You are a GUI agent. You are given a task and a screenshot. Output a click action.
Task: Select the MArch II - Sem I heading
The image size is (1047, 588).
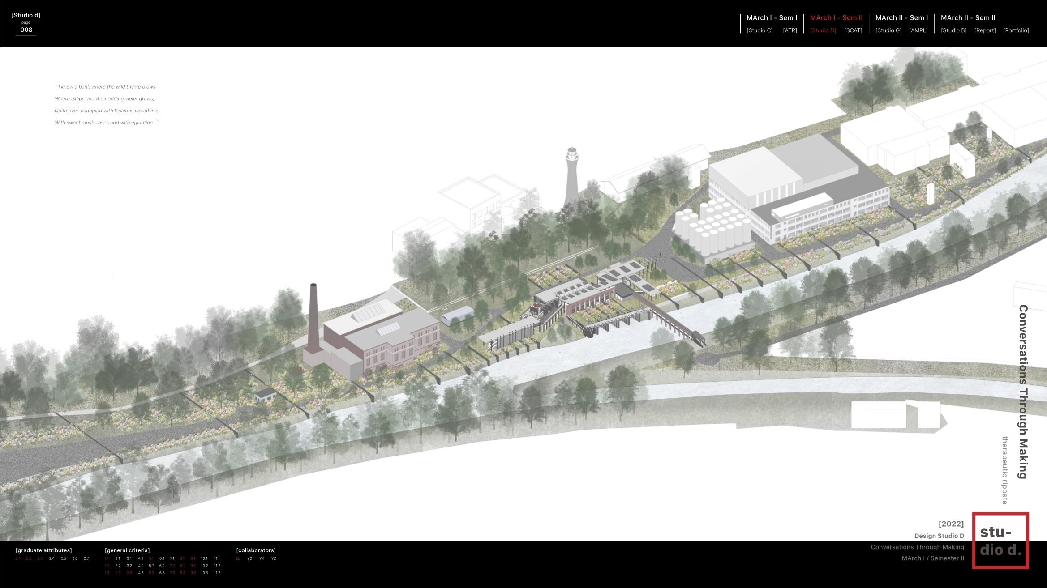click(901, 18)
